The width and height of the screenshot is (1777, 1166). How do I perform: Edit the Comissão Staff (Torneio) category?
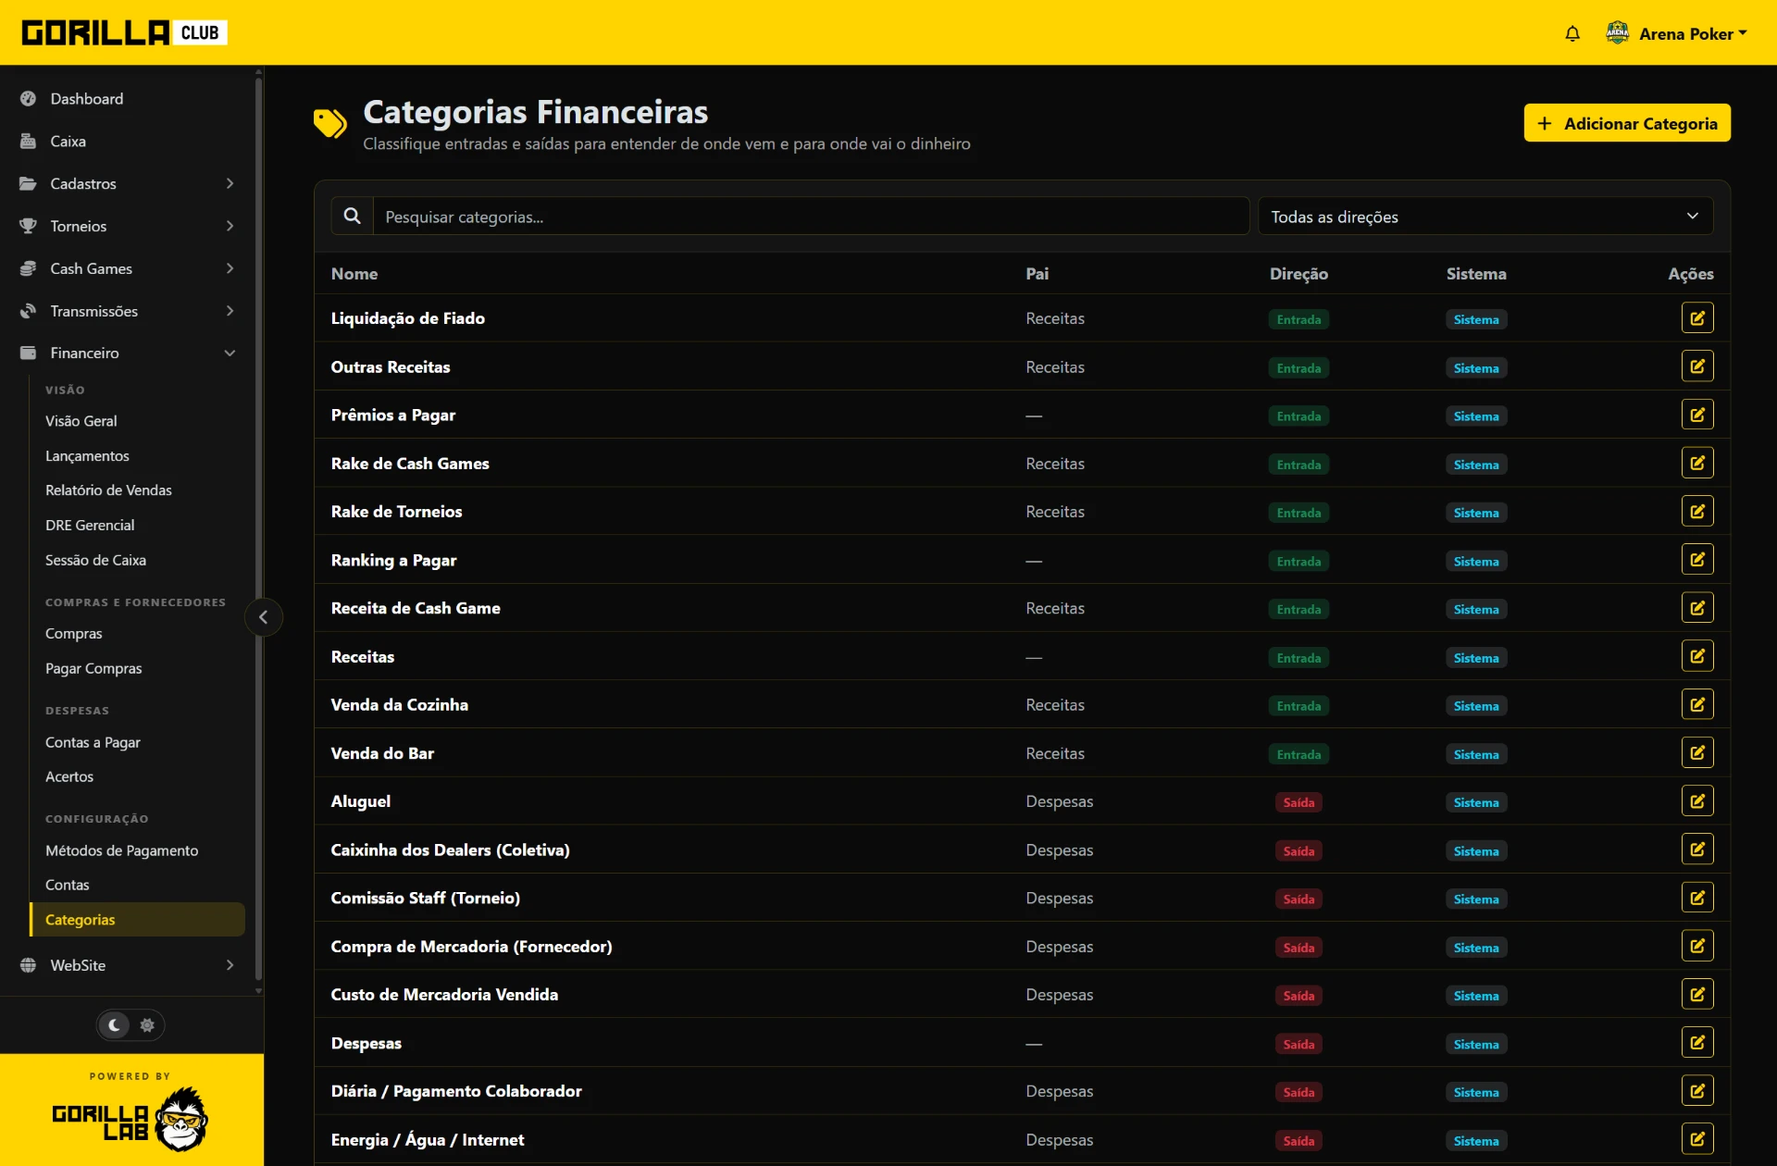pyautogui.click(x=1697, y=898)
